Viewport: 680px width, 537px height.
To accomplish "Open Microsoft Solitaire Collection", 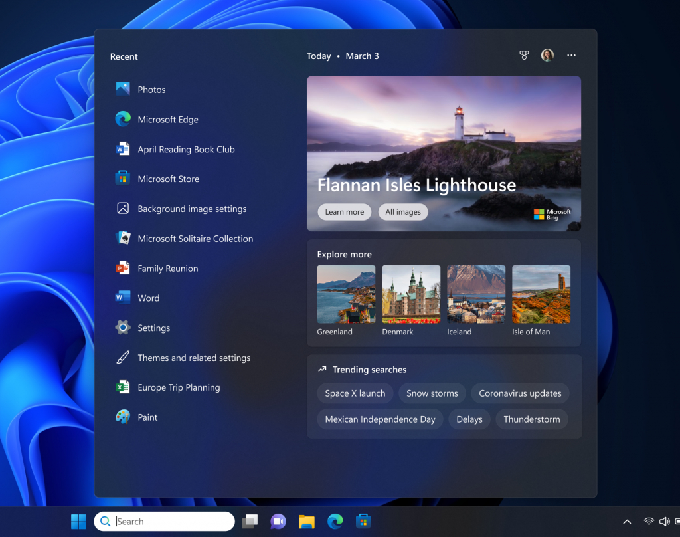I will click(x=195, y=238).
